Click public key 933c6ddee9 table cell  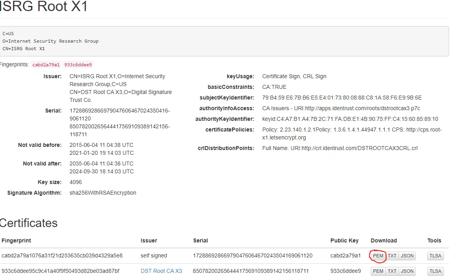[x=345, y=271]
